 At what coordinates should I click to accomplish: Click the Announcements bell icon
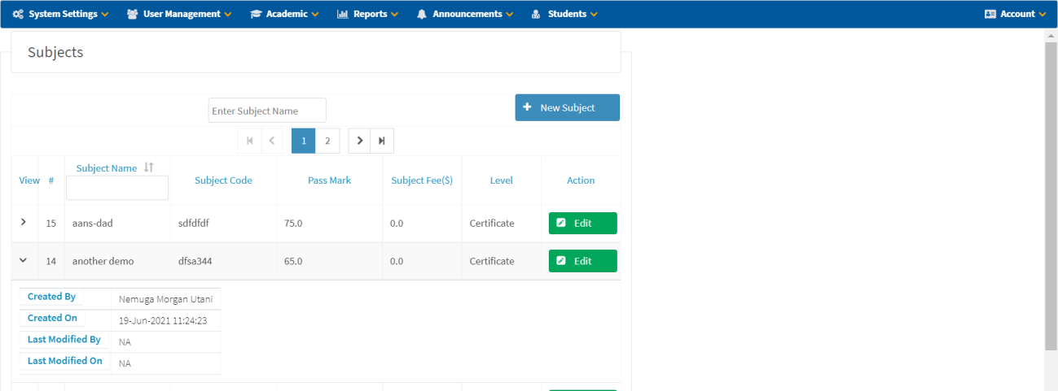(422, 14)
